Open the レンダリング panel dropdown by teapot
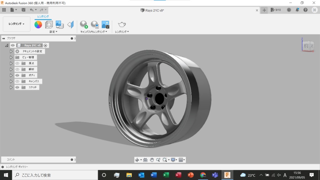Screen dimensions: 320x180 pos(122,32)
